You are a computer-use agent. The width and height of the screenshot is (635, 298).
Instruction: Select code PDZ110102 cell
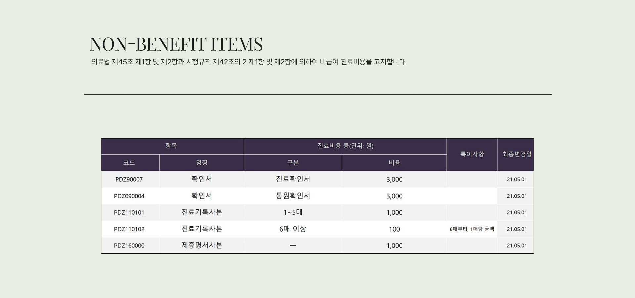[129, 229]
